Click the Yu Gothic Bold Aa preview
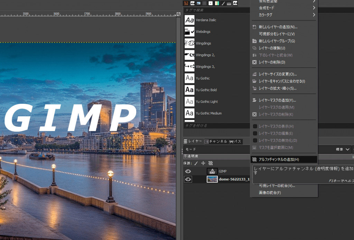 (x=189, y=90)
